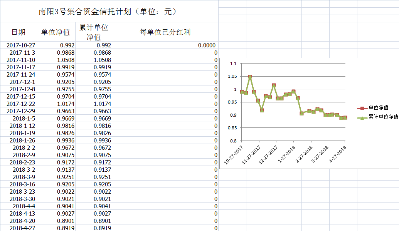399x231 pixels.
Task: Select the 日期 column header cell
Action: pos(18,32)
